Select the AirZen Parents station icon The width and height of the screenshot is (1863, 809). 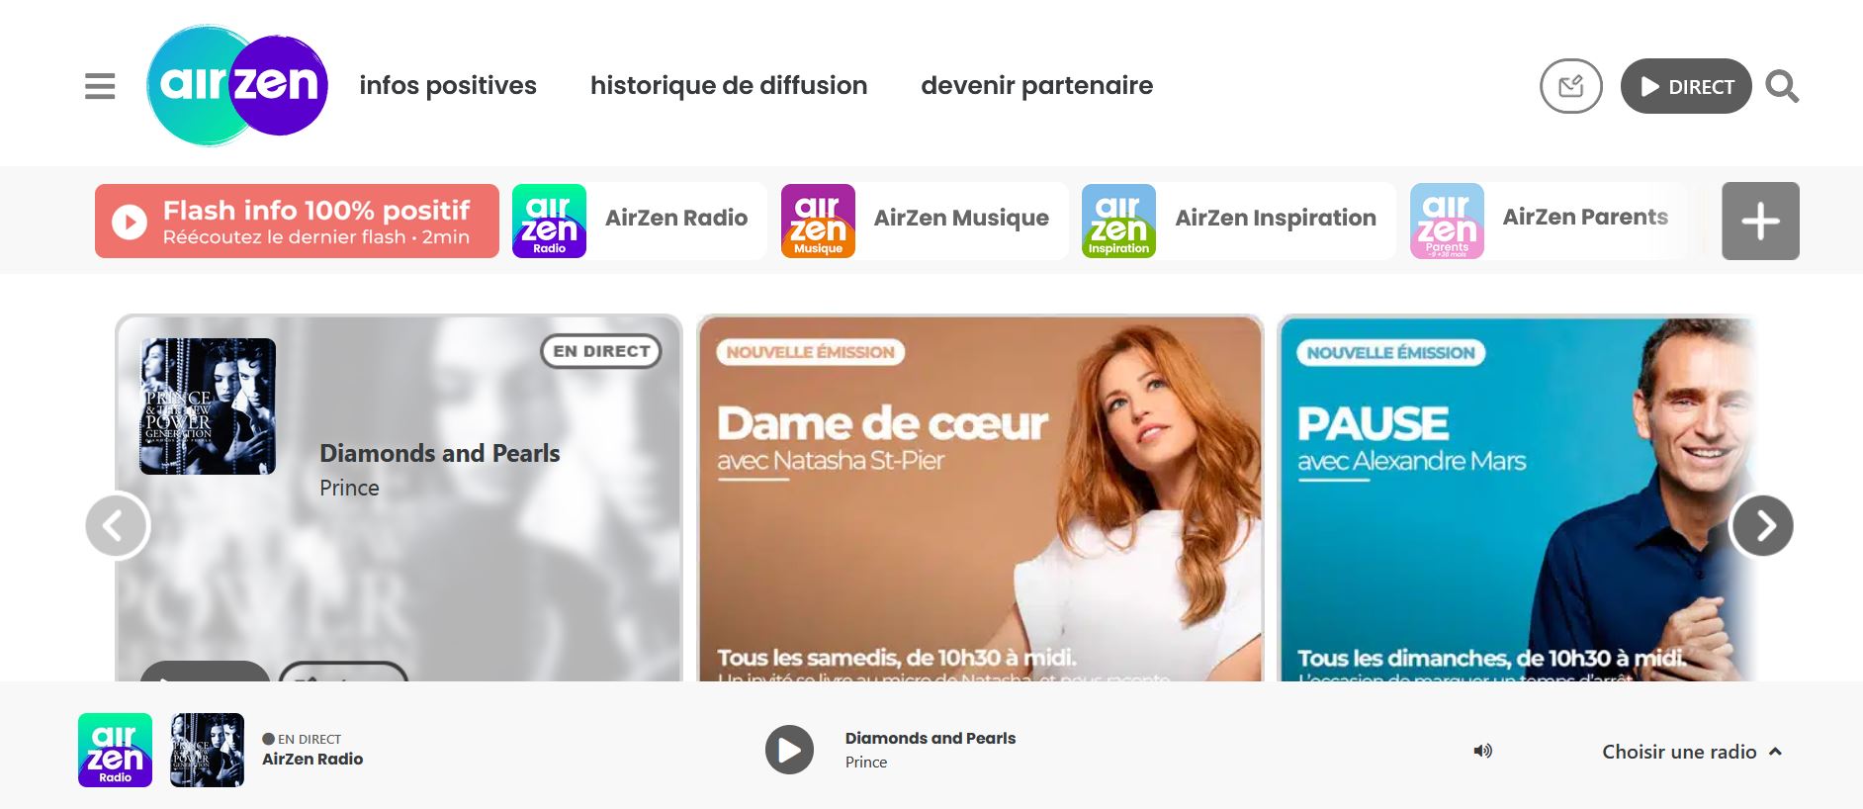coord(1447,221)
